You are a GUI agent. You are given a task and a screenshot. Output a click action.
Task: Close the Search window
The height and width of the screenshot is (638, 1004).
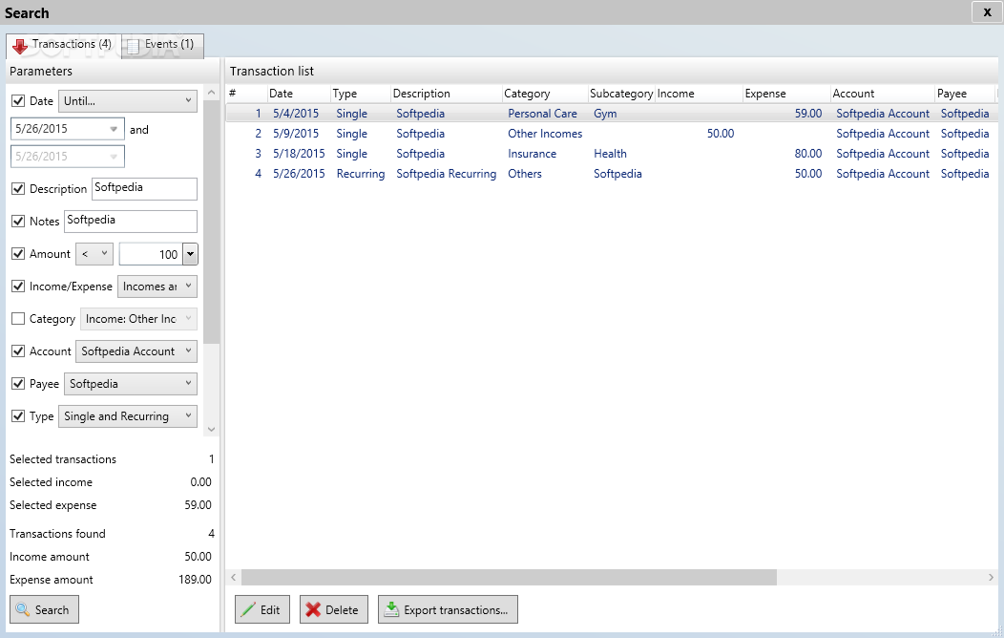pos(987,12)
